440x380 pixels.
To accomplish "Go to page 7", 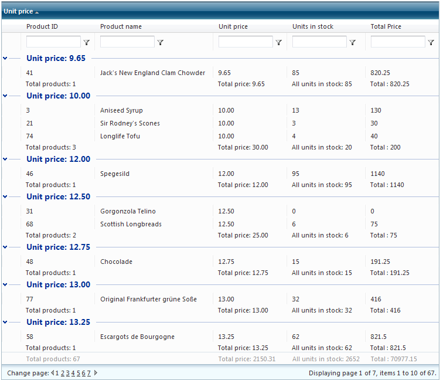I will point(89,373).
